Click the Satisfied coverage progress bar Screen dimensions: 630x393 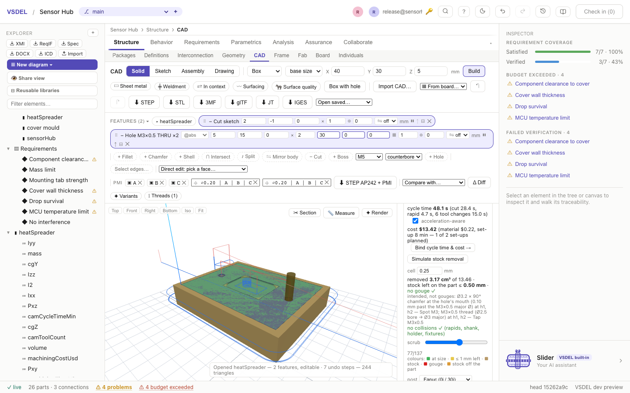pyautogui.click(x=563, y=52)
